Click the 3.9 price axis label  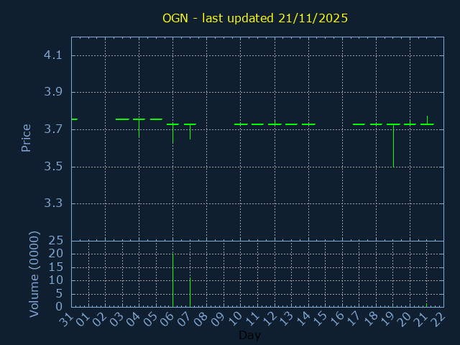click(x=53, y=92)
